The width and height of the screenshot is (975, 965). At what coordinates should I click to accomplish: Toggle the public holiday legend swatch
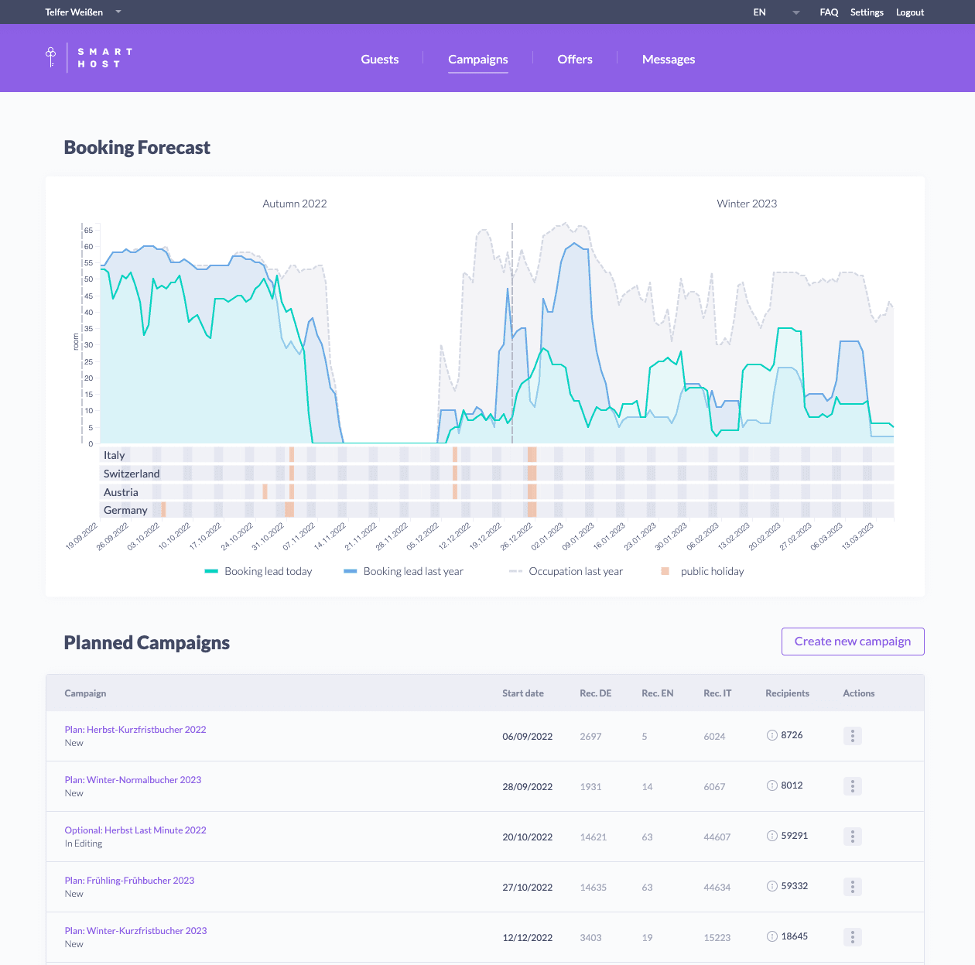coord(665,572)
